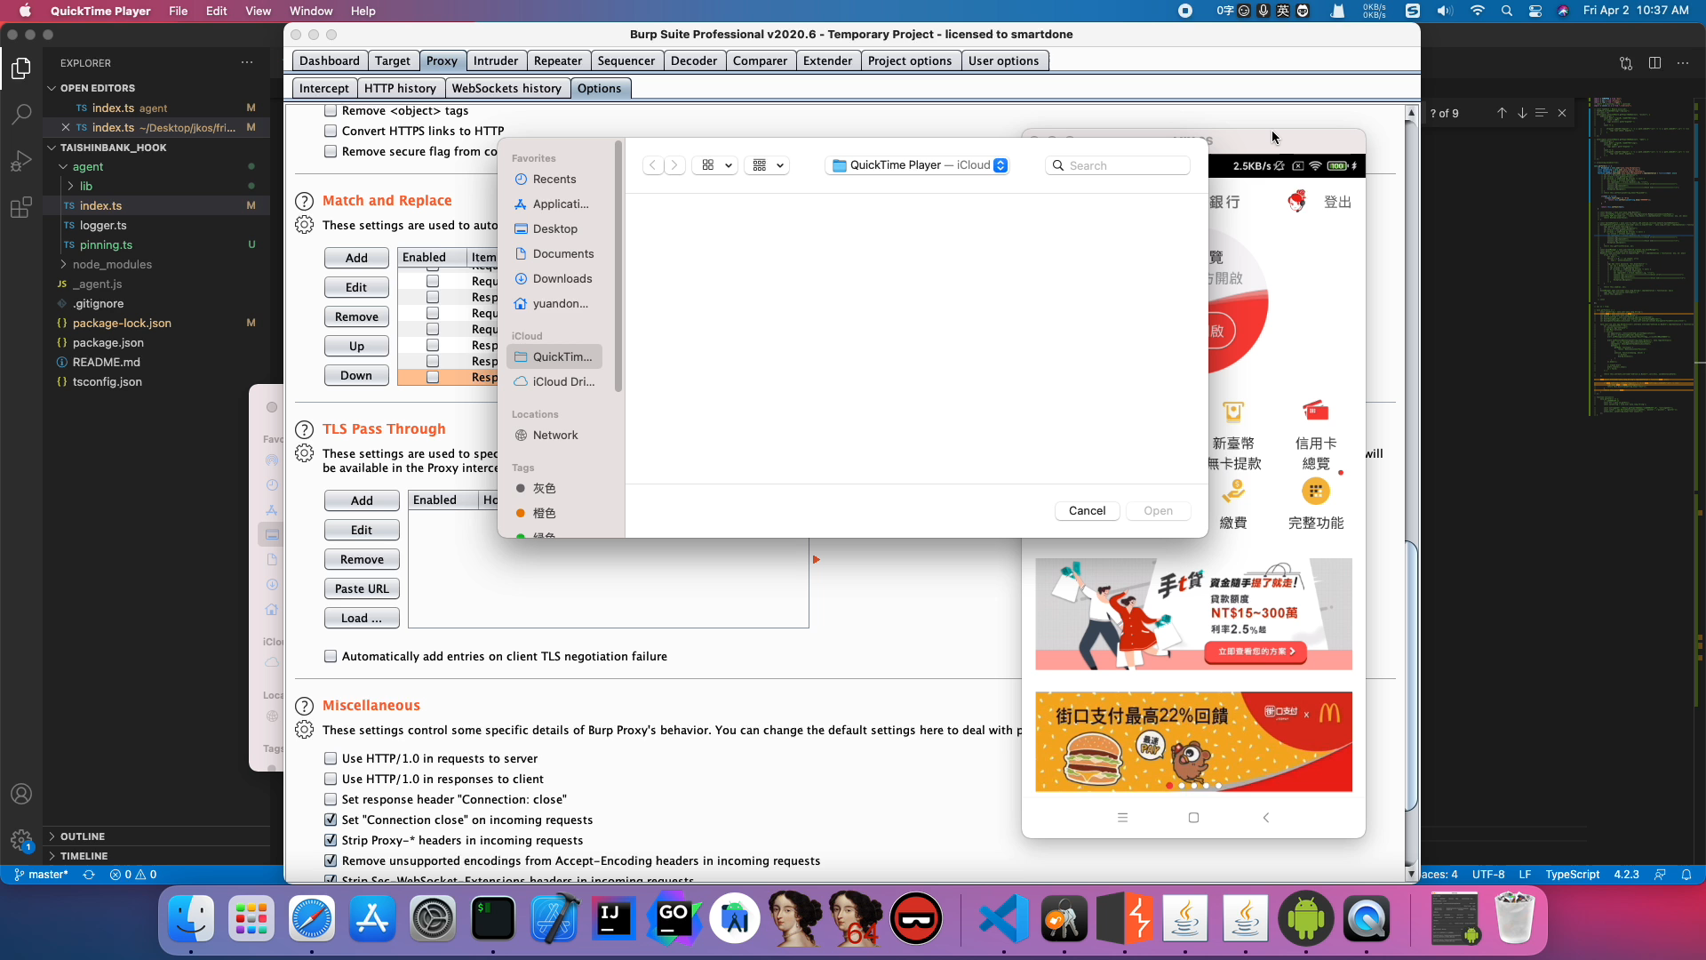Click the Android home navigation square icon
Viewport: 1706px width, 960px height.
click(1193, 818)
